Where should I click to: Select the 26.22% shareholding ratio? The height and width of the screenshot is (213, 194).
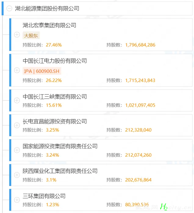(54, 80)
